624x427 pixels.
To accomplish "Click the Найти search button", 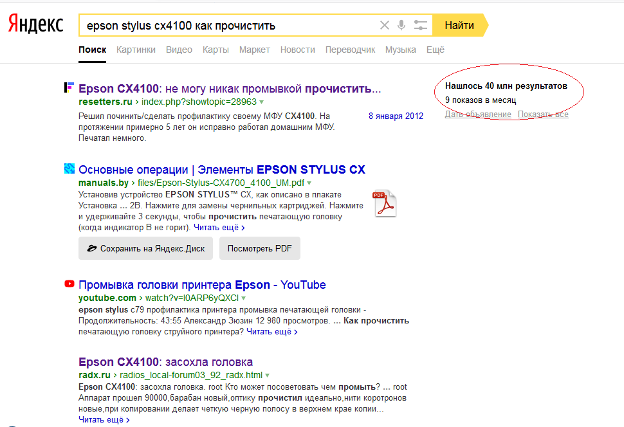I will (460, 25).
